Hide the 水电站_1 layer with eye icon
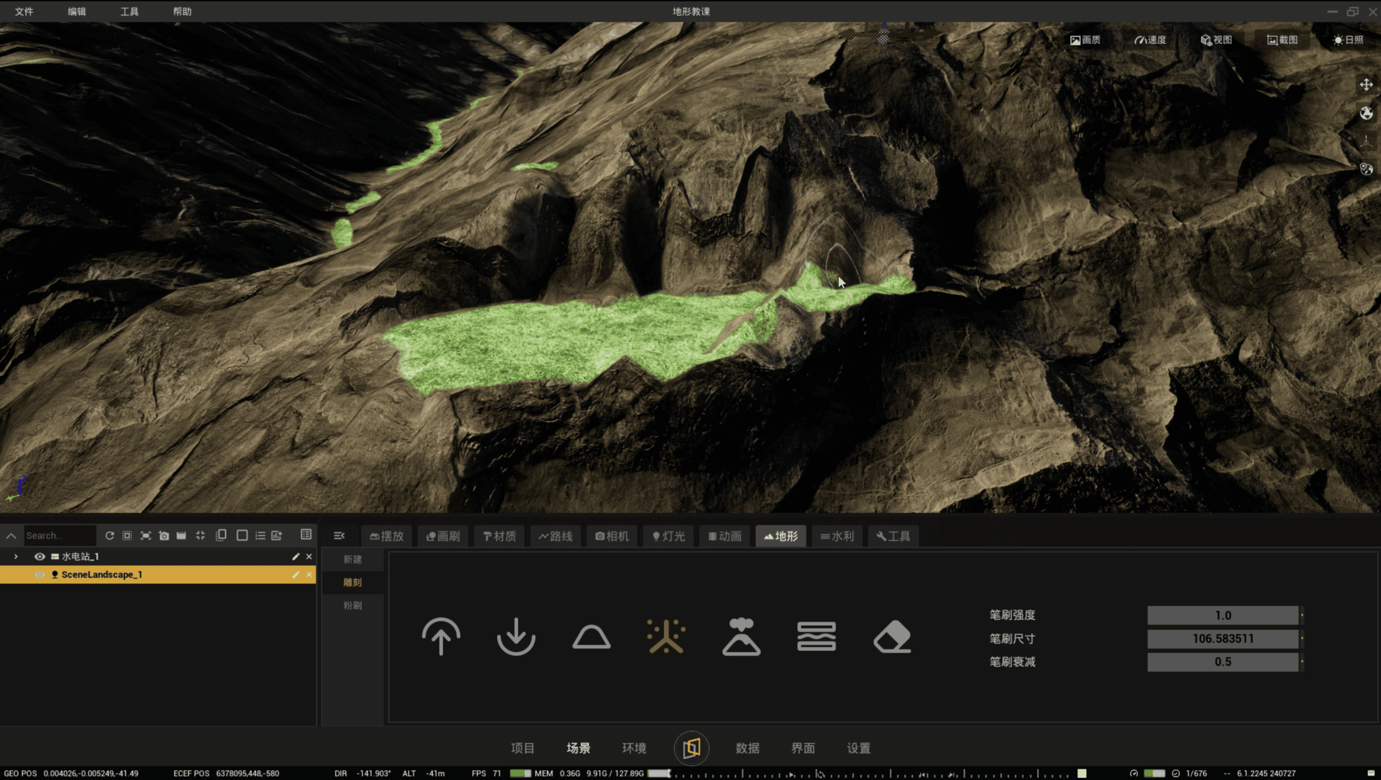 point(40,557)
